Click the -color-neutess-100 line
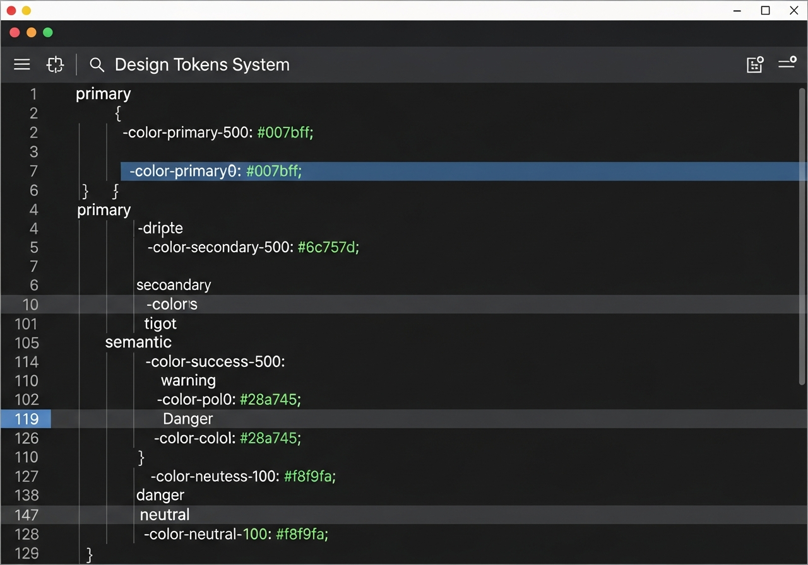The height and width of the screenshot is (565, 808). click(x=243, y=477)
